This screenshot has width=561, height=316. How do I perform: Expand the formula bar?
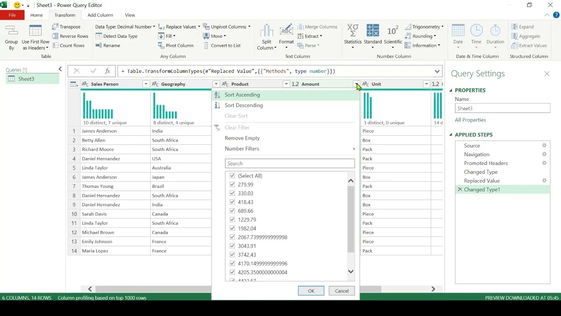pyautogui.click(x=437, y=71)
